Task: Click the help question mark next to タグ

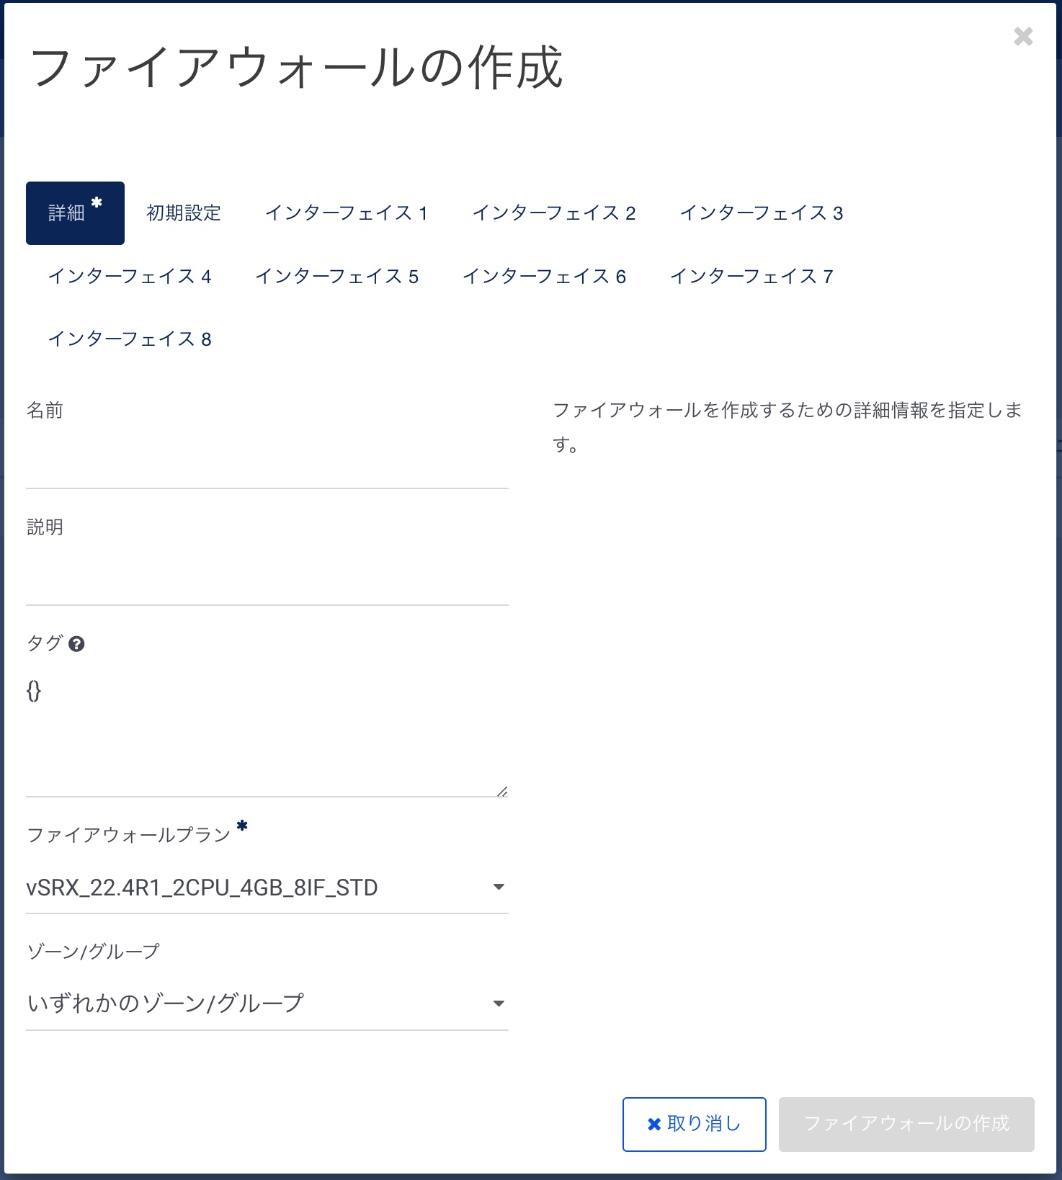Action: click(76, 644)
